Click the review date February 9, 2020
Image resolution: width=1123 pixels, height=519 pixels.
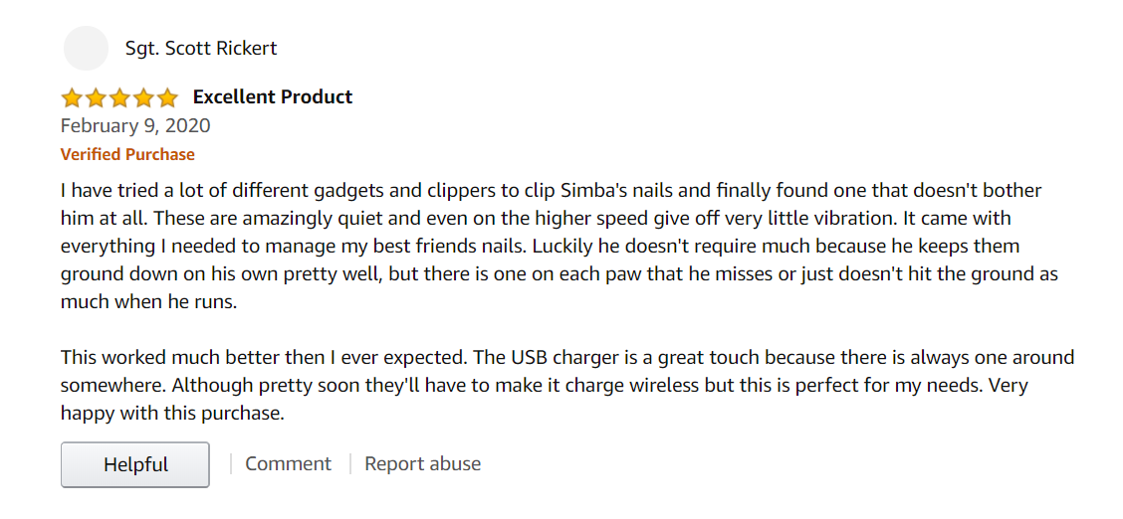tap(135, 126)
